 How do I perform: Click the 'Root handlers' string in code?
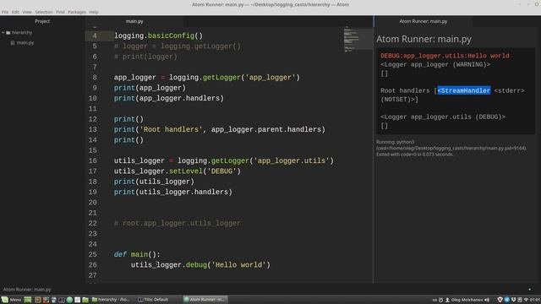click(171, 129)
